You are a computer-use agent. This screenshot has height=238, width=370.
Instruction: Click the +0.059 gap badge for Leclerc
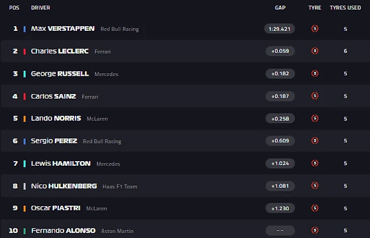coord(280,51)
